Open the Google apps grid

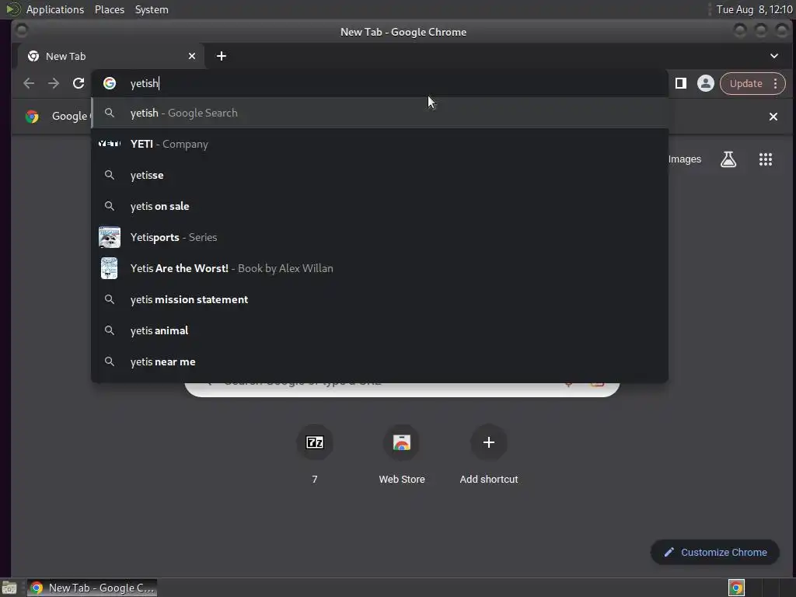766,159
